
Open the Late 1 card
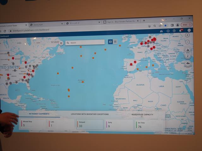(61, 124)
